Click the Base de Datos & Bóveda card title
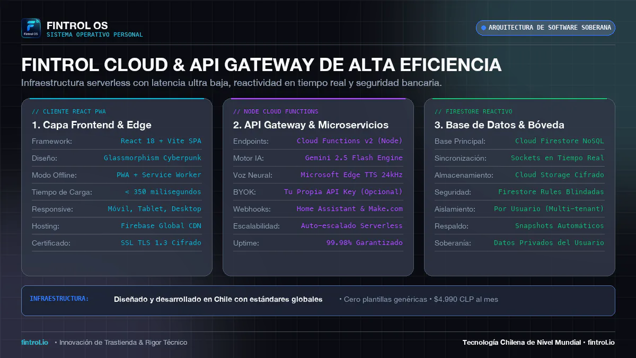This screenshot has width=636, height=358. 499,125
